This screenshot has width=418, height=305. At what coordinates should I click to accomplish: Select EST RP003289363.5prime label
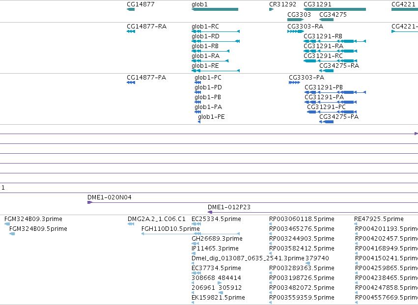point(302,268)
